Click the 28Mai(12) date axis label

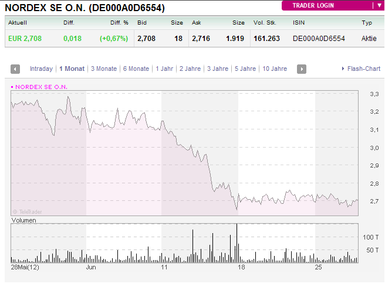pos(25,267)
